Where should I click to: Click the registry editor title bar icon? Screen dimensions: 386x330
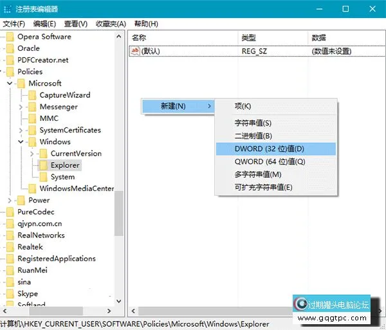pyautogui.click(x=7, y=9)
